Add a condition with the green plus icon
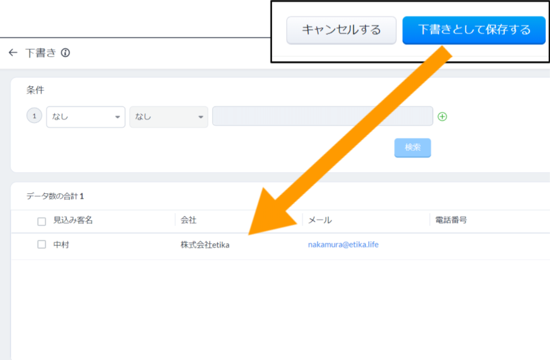Image resolution: width=550 pixels, height=360 pixels. point(442,116)
